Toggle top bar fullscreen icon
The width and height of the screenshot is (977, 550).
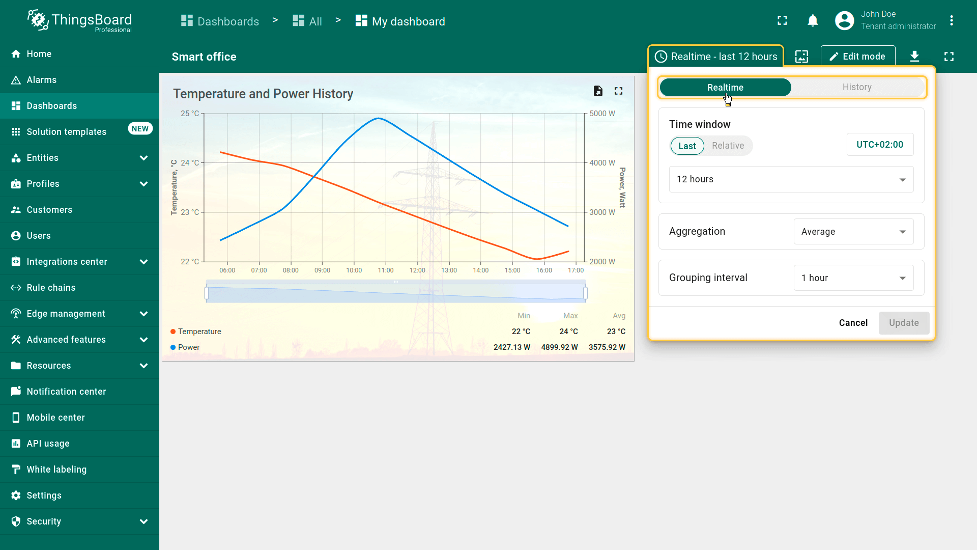pos(782,21)
